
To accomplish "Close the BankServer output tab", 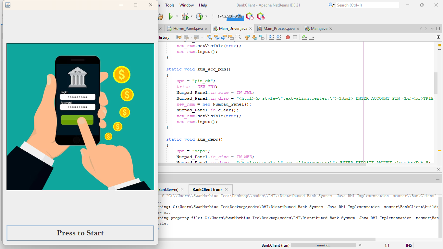I will click(182, 189).
